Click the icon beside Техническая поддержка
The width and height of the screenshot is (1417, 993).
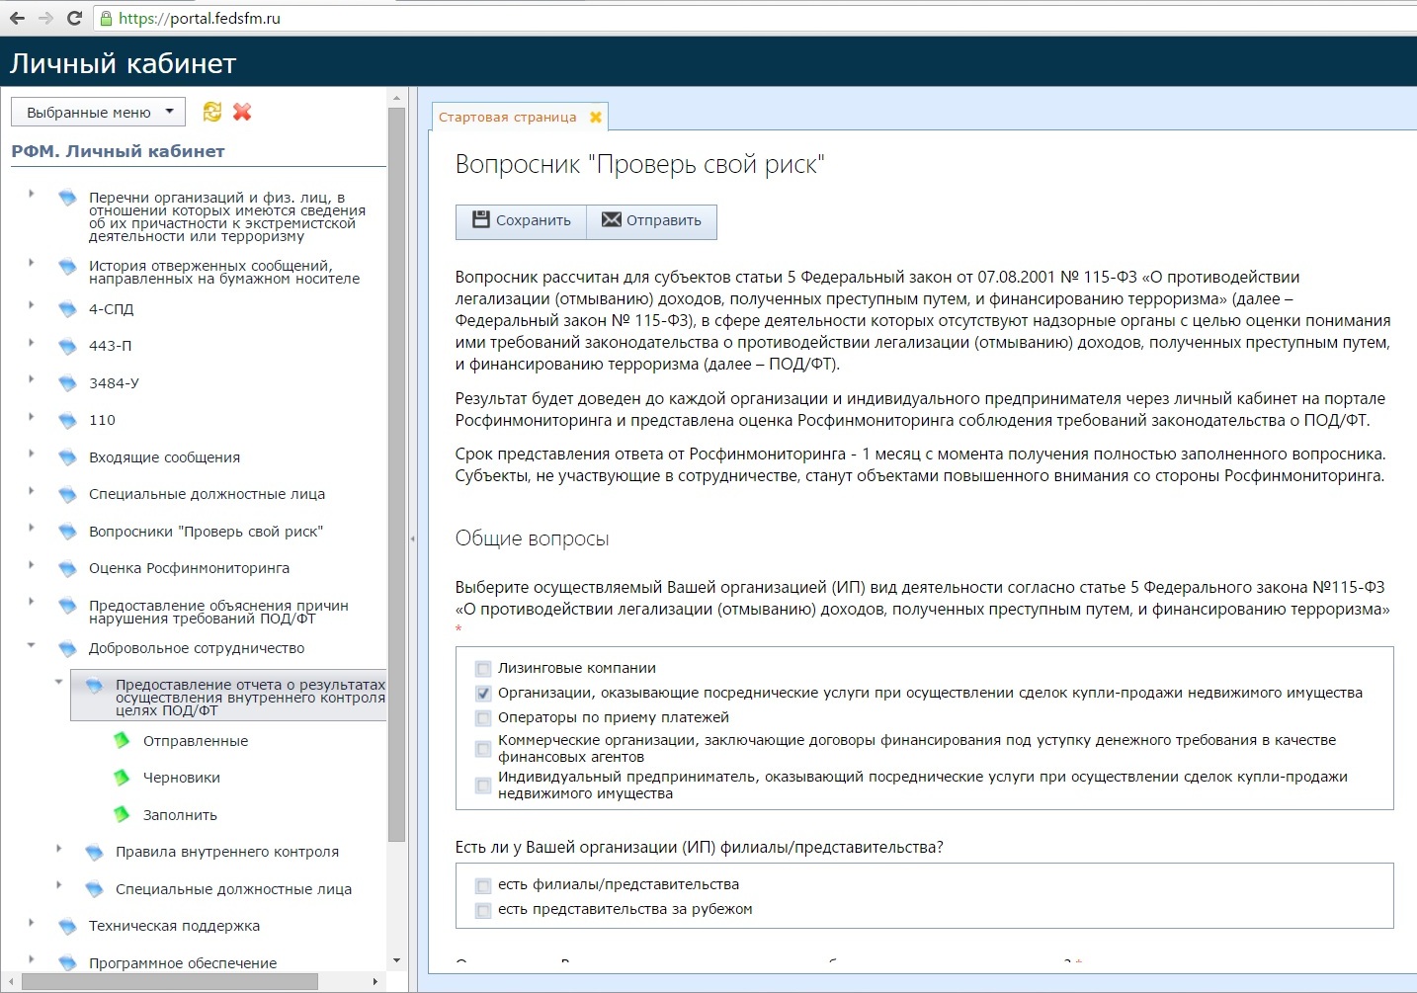[x=67, y=926]
